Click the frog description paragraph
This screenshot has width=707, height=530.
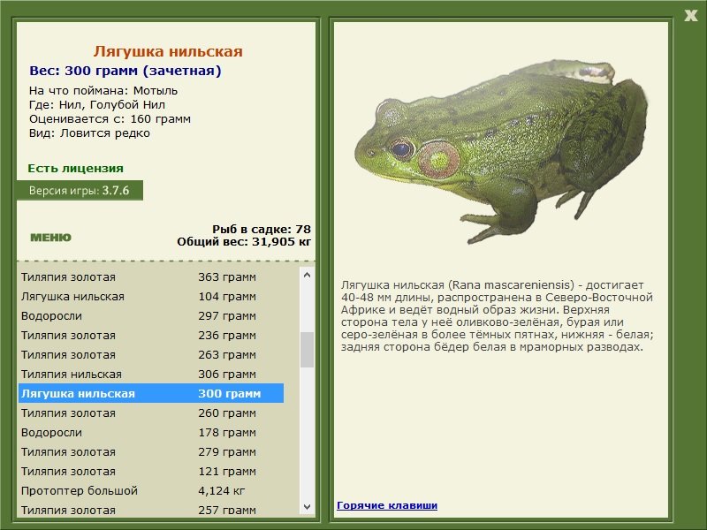pyautogui.click(x=498, y=316)
